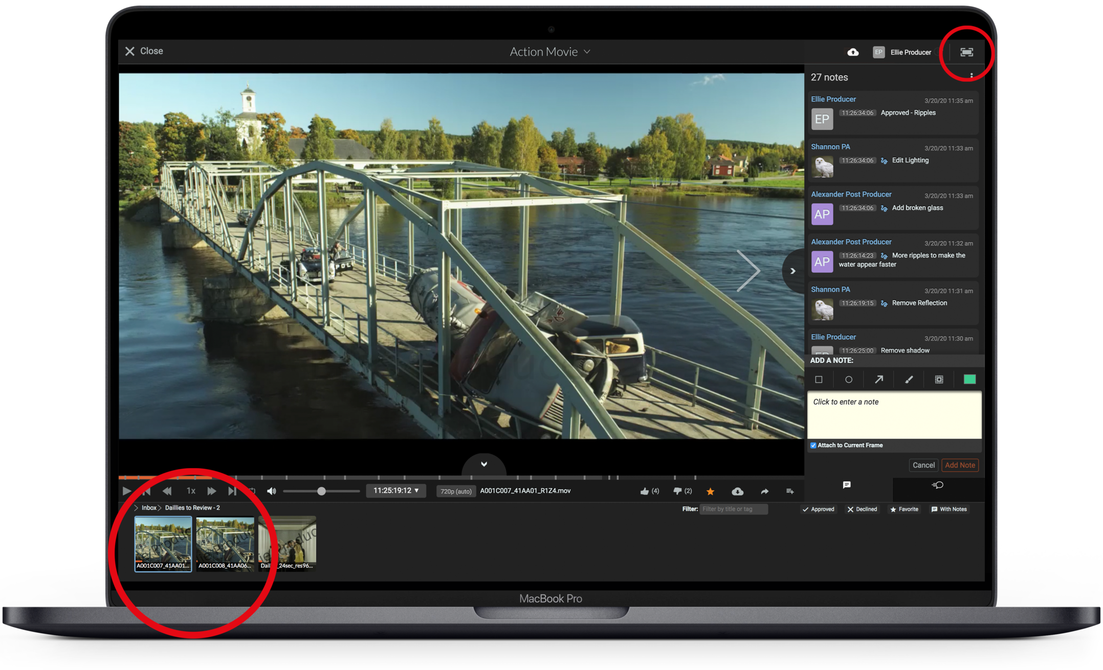Image resolution: width=1103 pixels, height=670 pixels.
Task: Select thumbnail A001C007_41AA01 clip
Action: (x=163, y=544)
